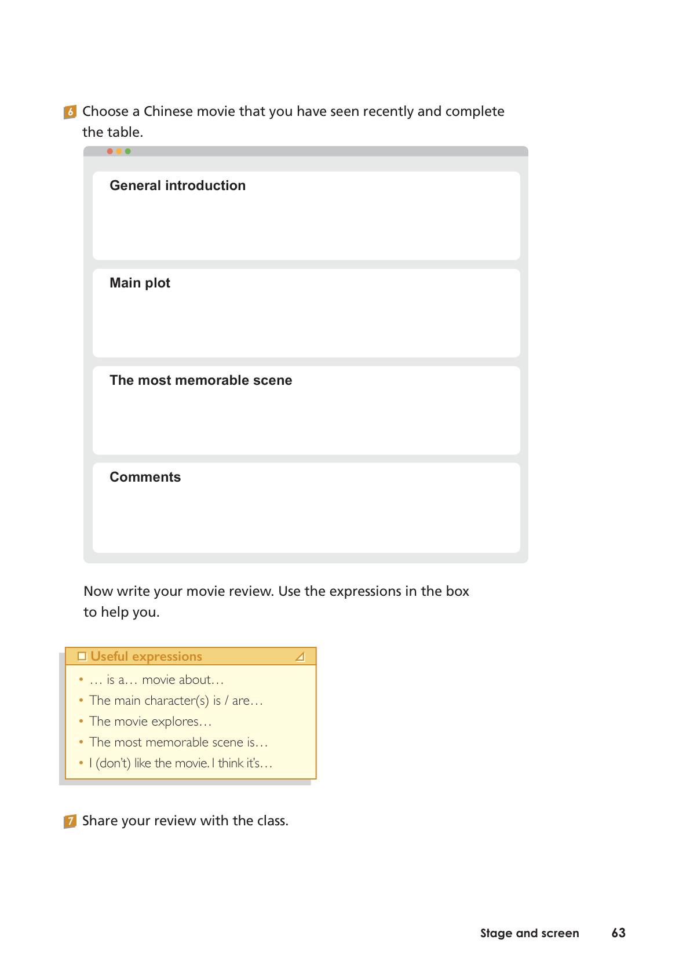Click the 'Share your review with the class' text
690x976 pixels.
click(x=185, y=821)
